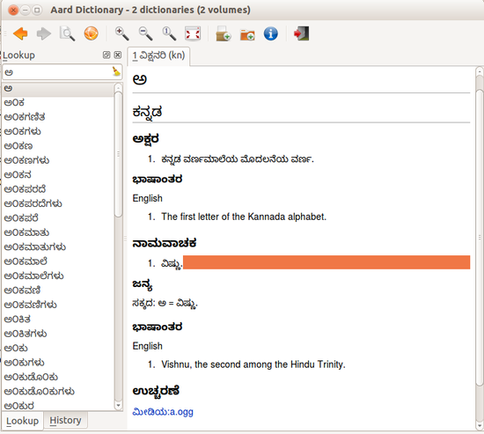
Task: Click the article pane scrollbar thumb
Action: coord(480,237)
